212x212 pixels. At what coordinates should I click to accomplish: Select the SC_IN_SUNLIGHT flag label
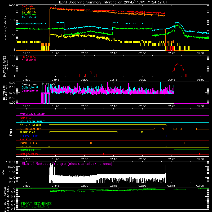(30, 125)
